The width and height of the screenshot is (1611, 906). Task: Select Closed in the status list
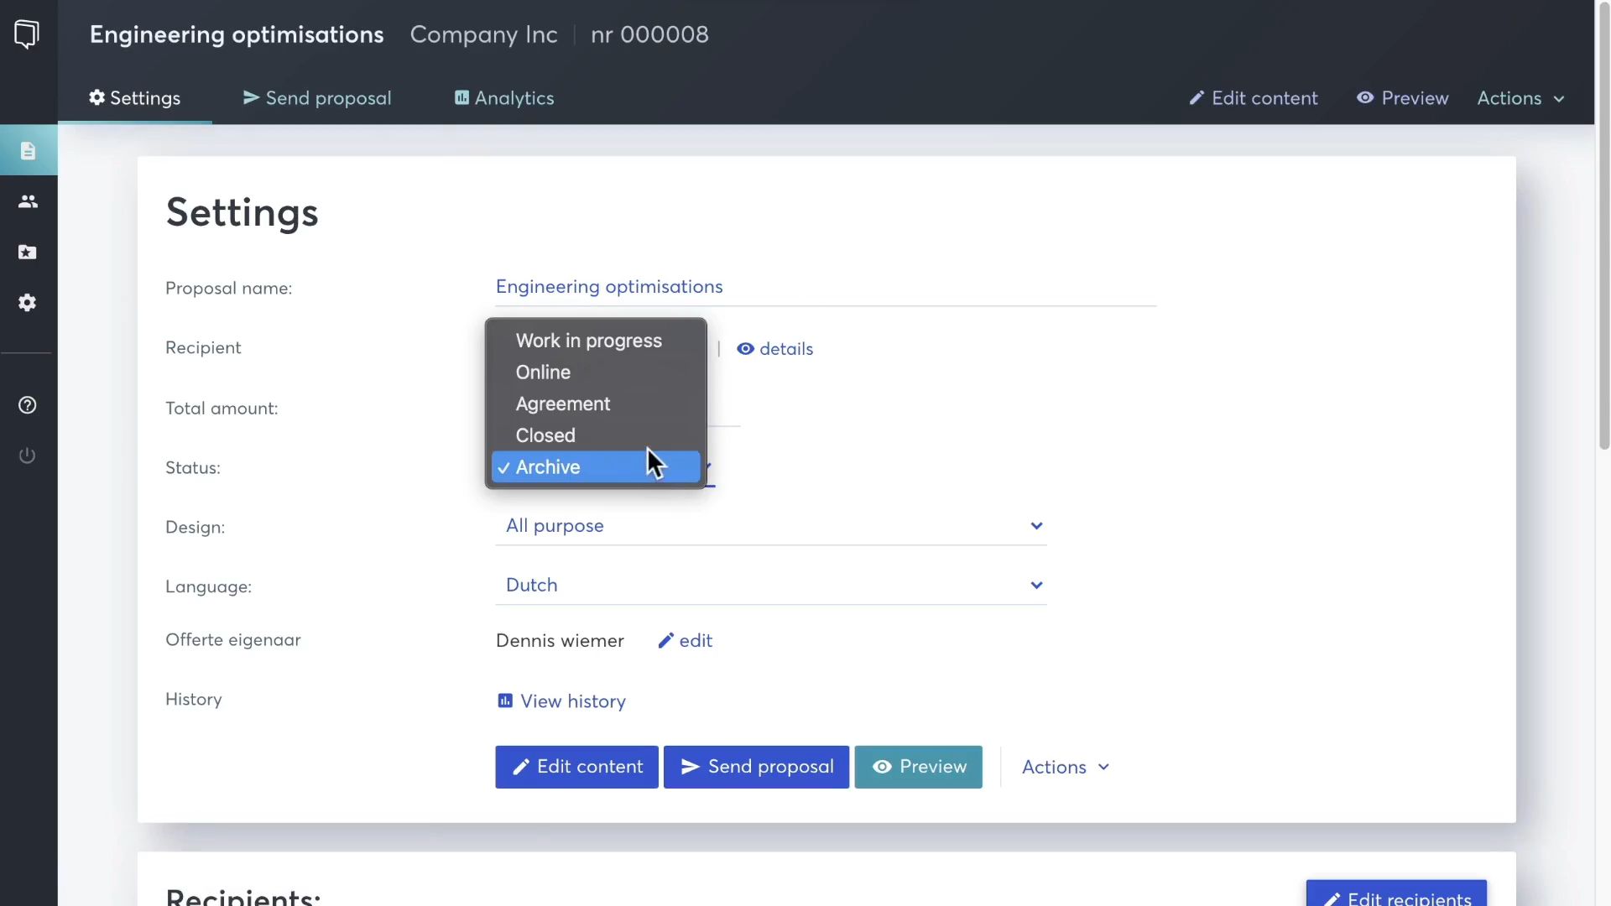pyautogui.click(x=545, y=435)
